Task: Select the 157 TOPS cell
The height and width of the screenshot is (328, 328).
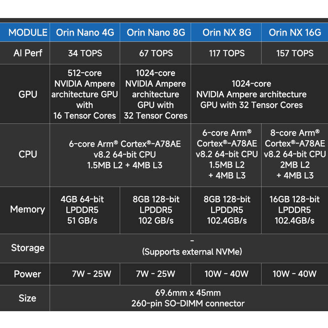Action: pyautogui.click(x=295, y=53)
